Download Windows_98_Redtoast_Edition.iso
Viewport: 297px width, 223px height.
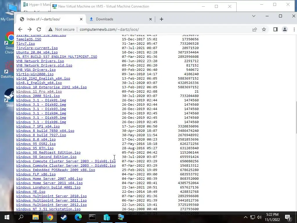pyautogui.click(x=48, y=153)
